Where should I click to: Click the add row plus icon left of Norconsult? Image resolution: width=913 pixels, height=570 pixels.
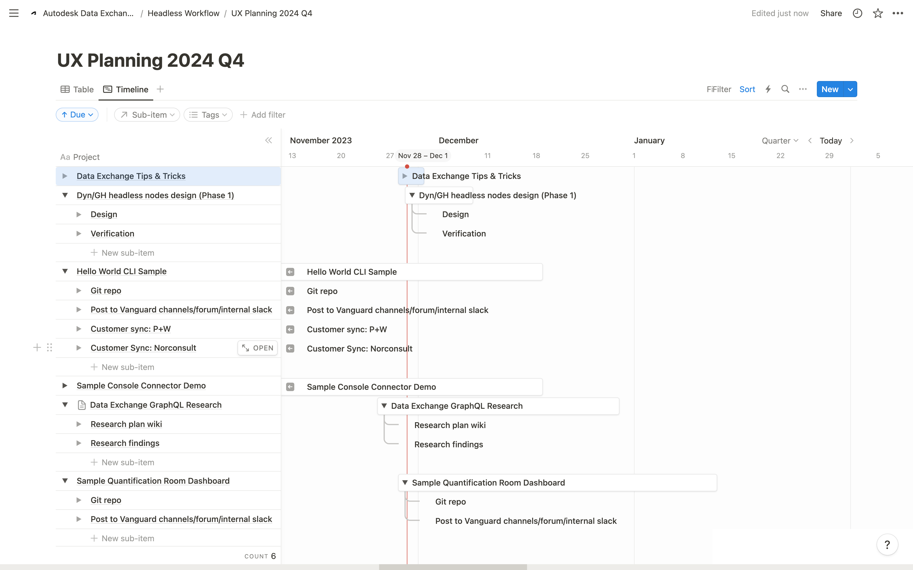(x=37, y=348)
